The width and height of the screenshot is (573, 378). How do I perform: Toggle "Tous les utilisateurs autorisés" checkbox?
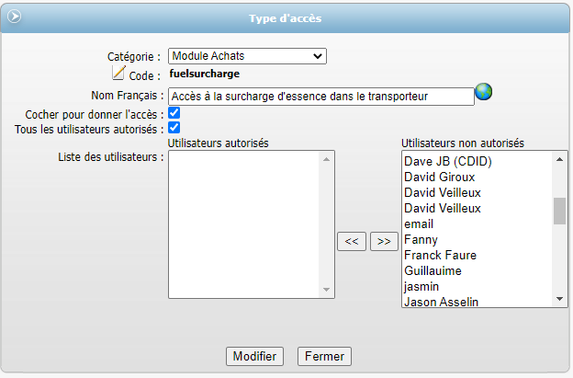tap(174, 128)
